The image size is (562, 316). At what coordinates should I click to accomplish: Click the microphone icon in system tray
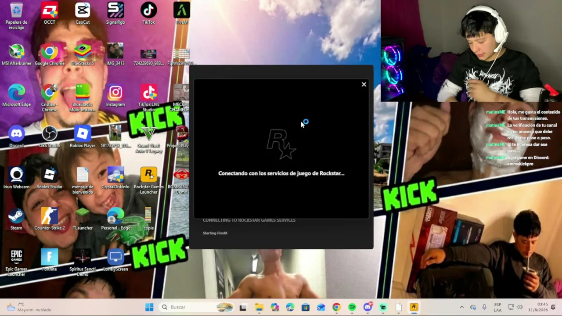(x=484, y=307)
